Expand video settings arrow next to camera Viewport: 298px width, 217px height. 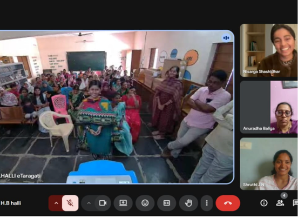pyautogui.click(x=89, y=203)
